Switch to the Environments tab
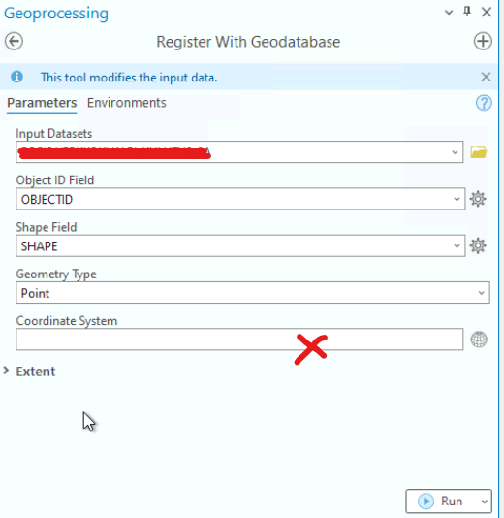 click(x=126, y=103)
